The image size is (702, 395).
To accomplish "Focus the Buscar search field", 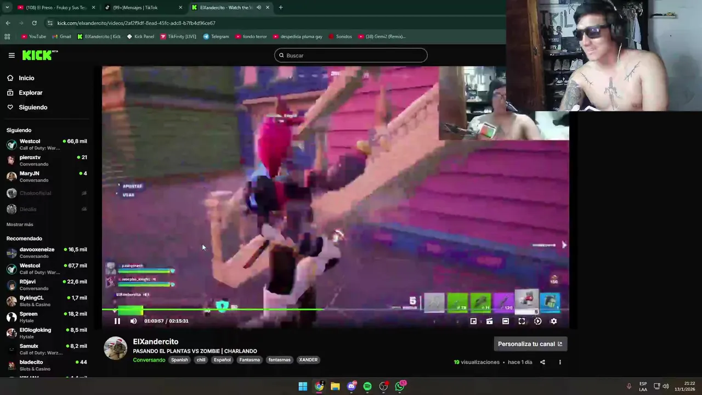I will [x=351, y=55].
